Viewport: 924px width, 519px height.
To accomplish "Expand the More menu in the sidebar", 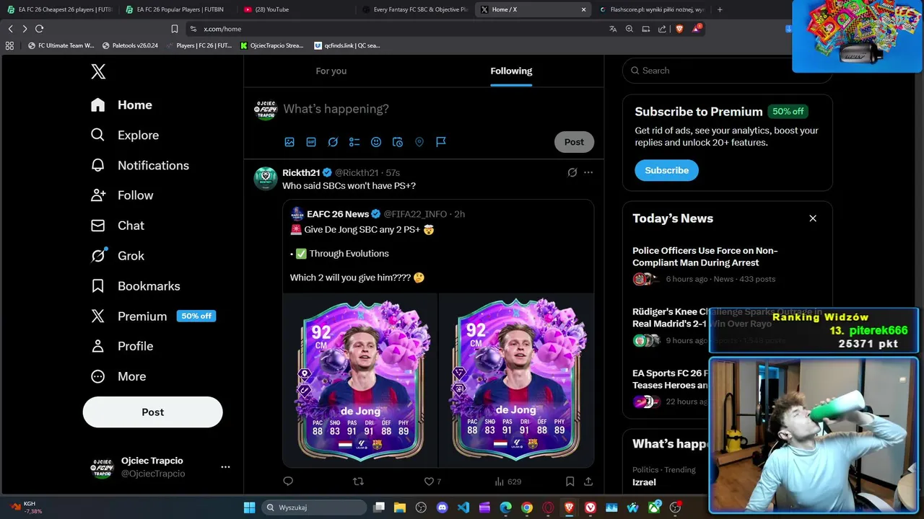I will click(x=118, y=376).
